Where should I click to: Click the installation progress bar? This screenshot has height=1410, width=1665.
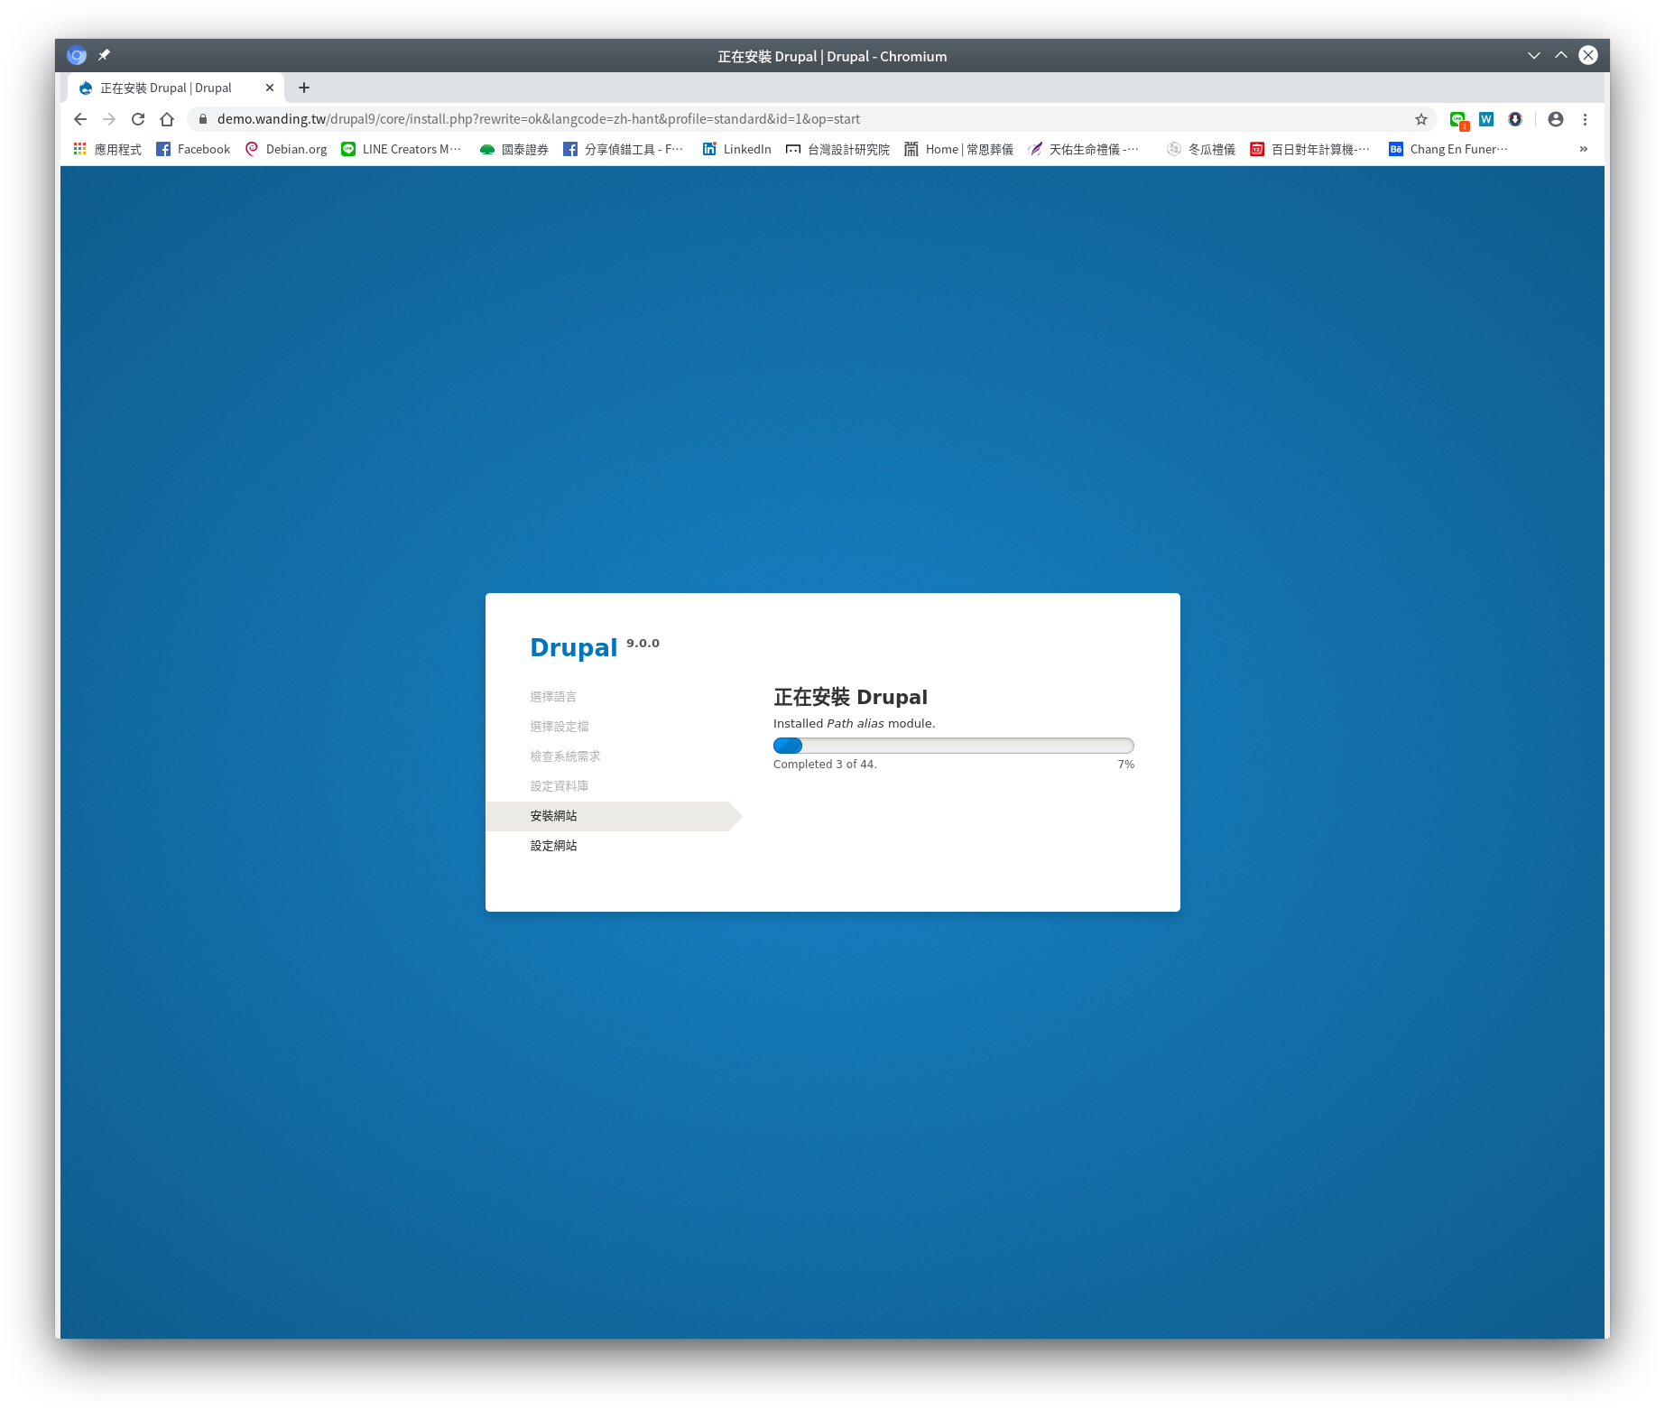[x=953, y=746]
